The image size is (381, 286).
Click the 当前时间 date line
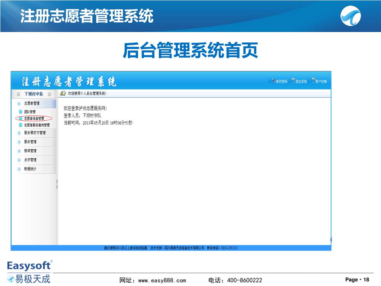coord(98,123)
